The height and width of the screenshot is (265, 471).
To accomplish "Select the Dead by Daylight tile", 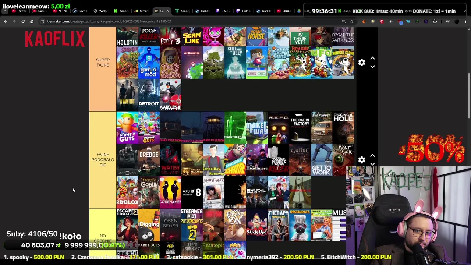I will click(256, 192).
